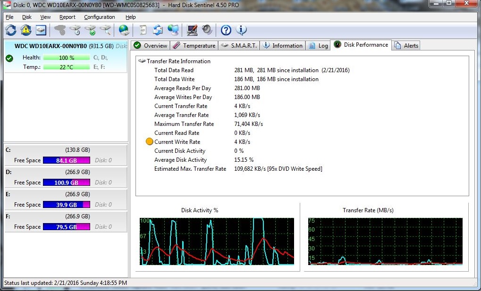Viewport: 481px width, 291px height.
Task: Click the greyed-out disk icon with clock
Action: click(x=75, y=30)
